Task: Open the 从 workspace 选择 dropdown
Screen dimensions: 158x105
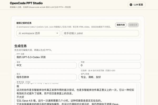Action: pyautogui.click(x=38, y=33)
